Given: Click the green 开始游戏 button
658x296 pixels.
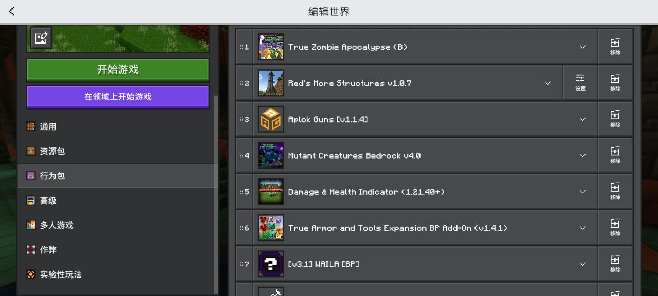Looking at the screenshot, I should pyautogui.click(x=118, y=69).
